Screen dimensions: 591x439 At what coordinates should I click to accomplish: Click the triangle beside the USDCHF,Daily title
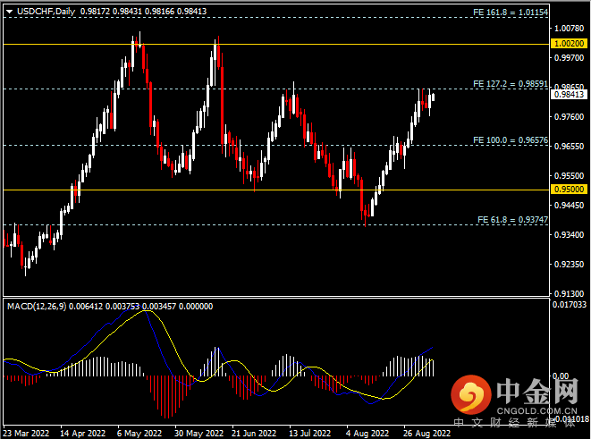pos(10,12)
